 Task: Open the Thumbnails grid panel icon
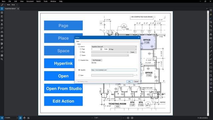[x=2, y=13]
